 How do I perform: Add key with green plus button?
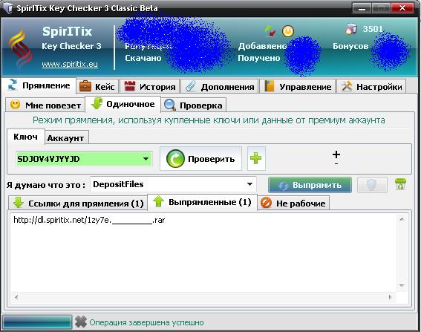coord(256,158)
